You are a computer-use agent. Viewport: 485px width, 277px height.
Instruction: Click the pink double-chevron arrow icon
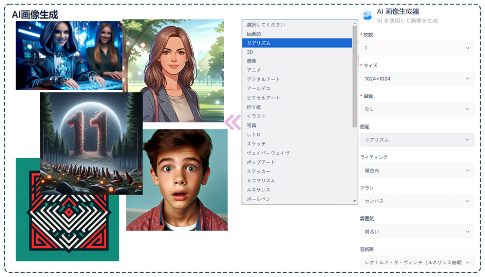(233, 122)
